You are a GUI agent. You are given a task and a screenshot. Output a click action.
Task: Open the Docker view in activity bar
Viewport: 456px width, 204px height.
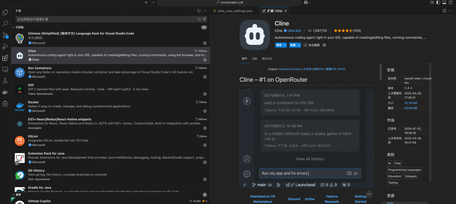pos(5,92)
